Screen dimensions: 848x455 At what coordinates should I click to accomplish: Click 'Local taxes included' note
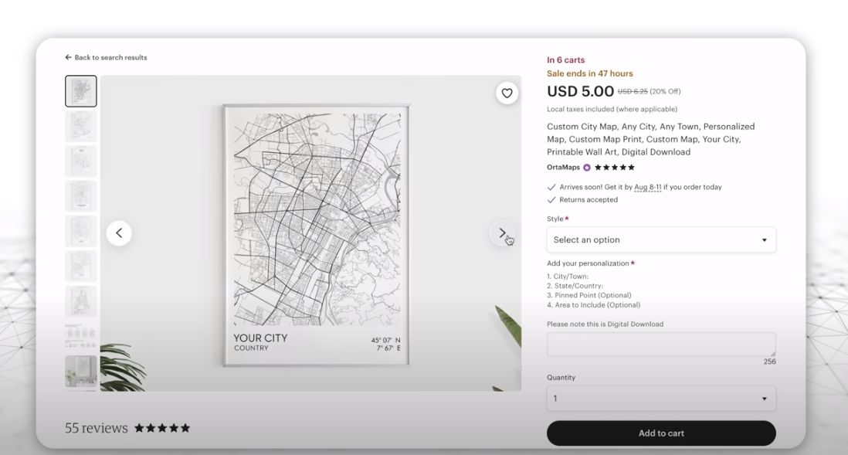click(612, 109)
